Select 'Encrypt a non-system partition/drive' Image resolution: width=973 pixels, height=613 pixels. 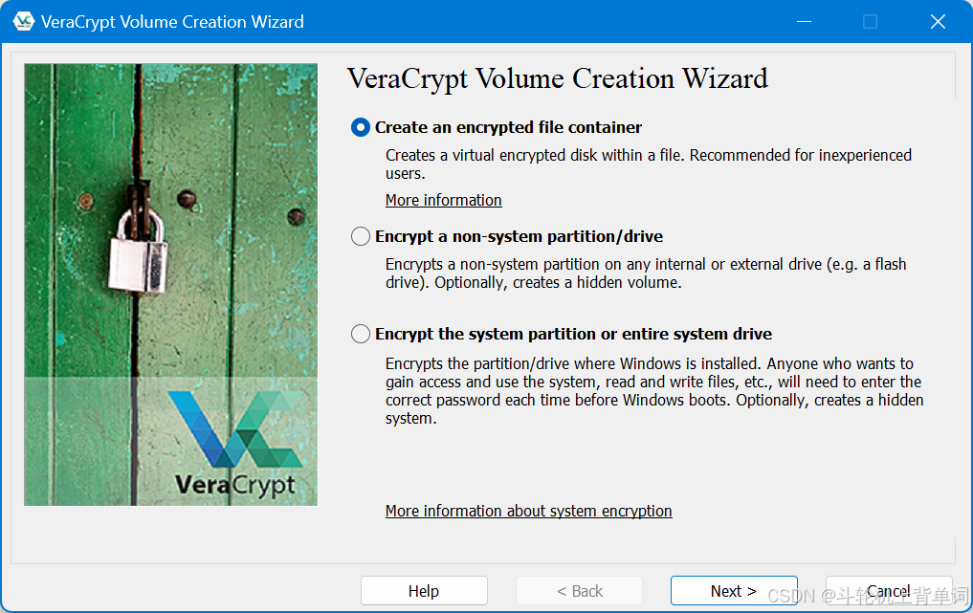(x=360, y=236)
